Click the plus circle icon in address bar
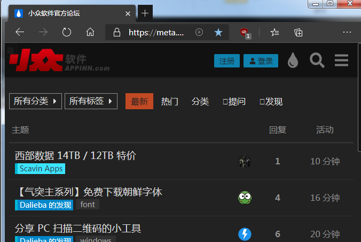The image size is (361, 242). point(199,32)
